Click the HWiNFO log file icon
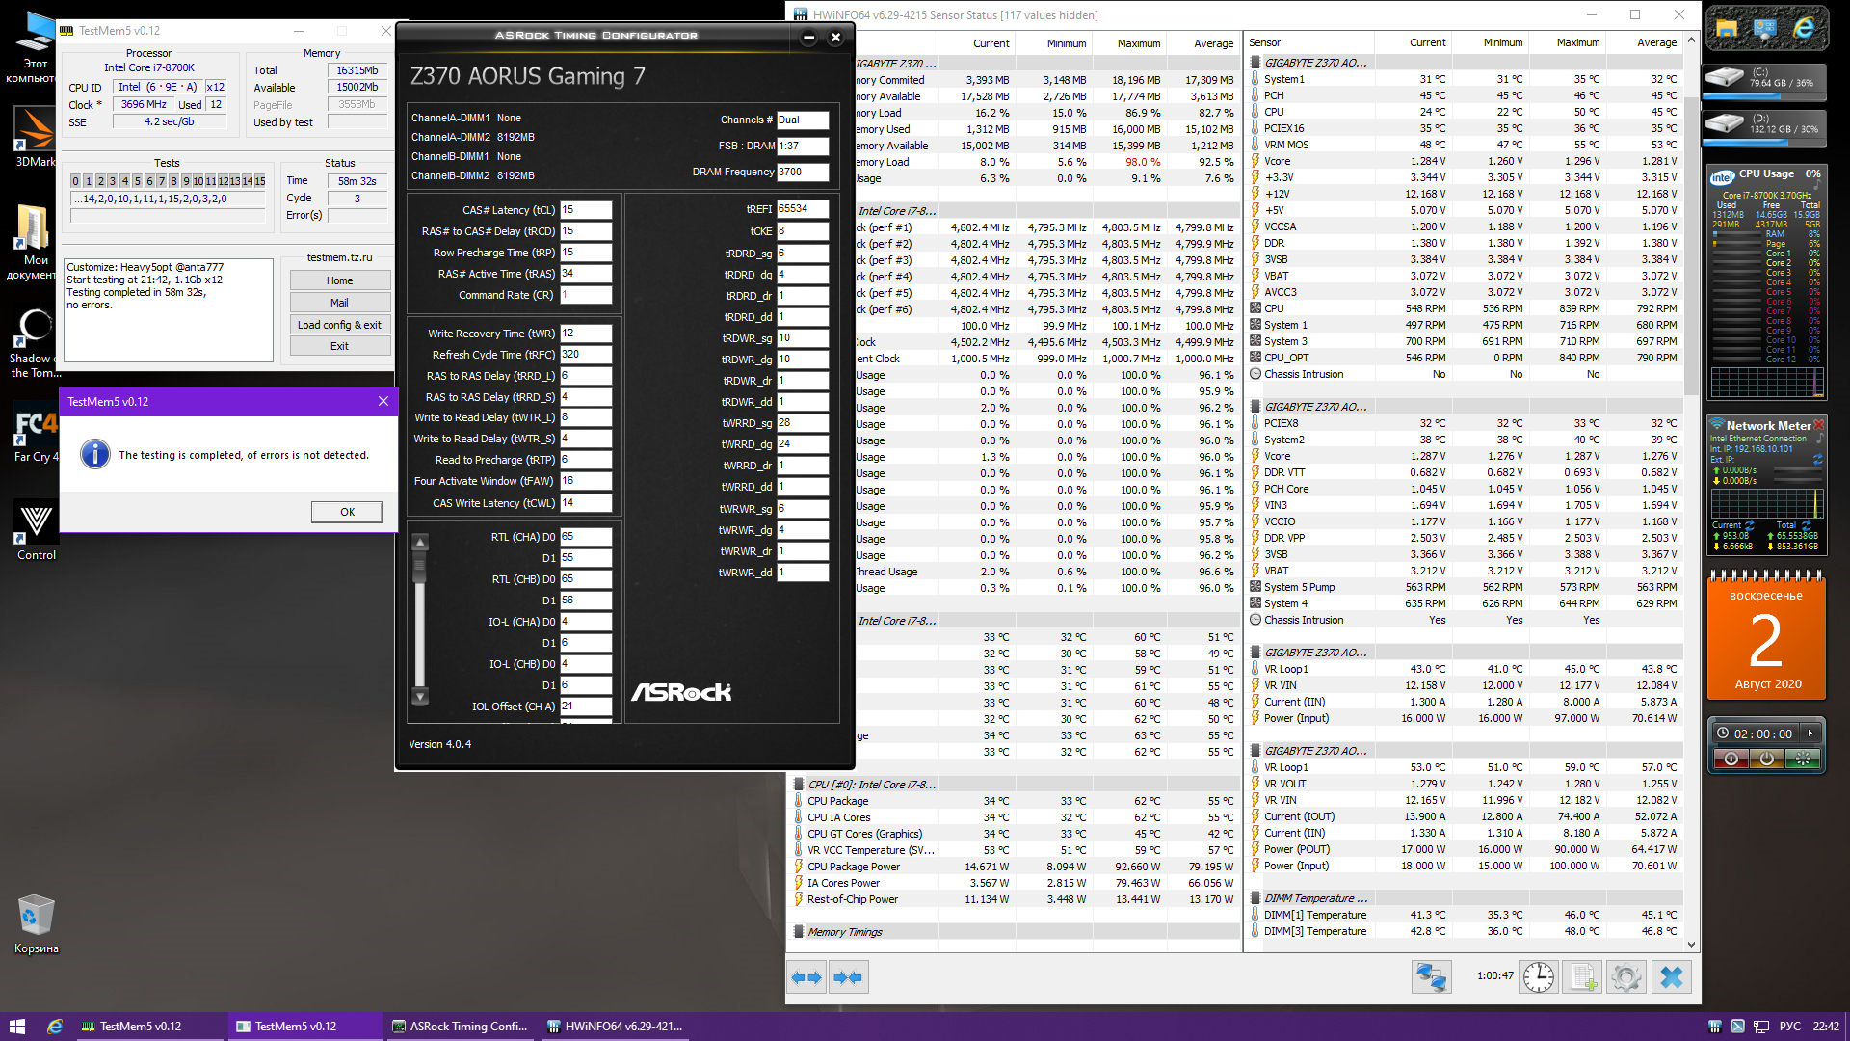 coord(1583,977)
